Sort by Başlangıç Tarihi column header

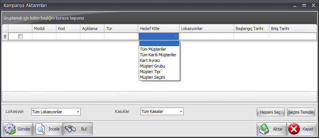point(251,28)
